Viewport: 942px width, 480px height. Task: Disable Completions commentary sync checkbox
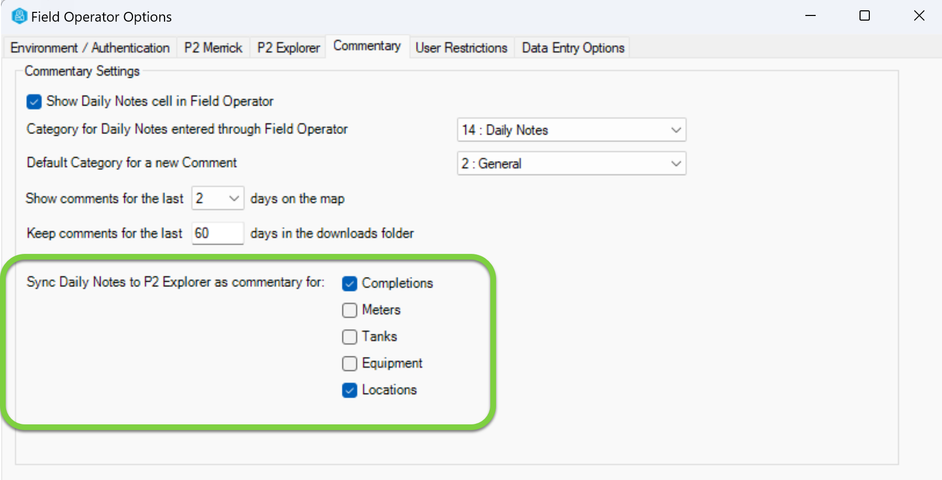pyautogui.click(x=350, y=283)
